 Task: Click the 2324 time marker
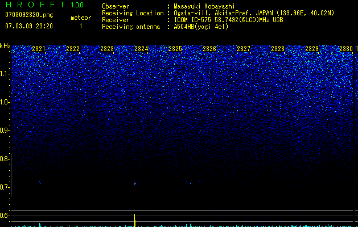click(141, 49)
